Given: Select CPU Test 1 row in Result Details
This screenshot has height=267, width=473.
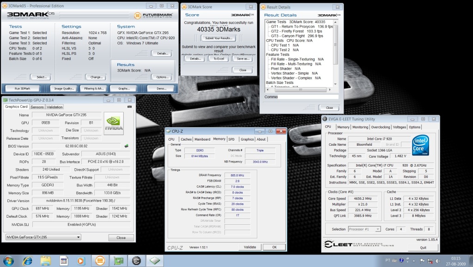Looking at the screenshot, I should (x=285, y=45).
